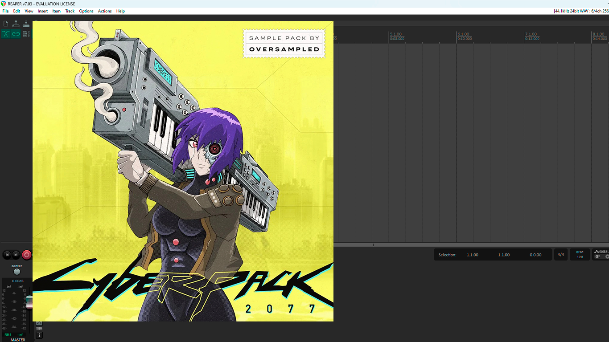
Task: Go to project start transport button
Action: pyautogui.click(x=7, y=255)
